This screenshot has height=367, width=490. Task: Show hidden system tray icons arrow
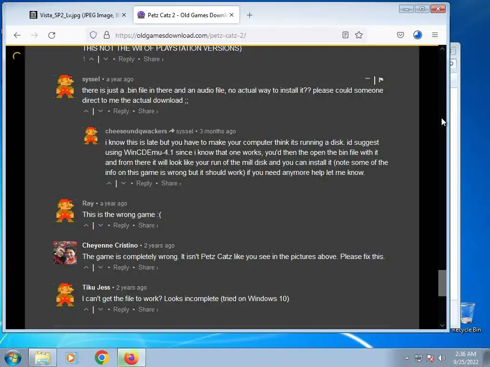point(407,358)
